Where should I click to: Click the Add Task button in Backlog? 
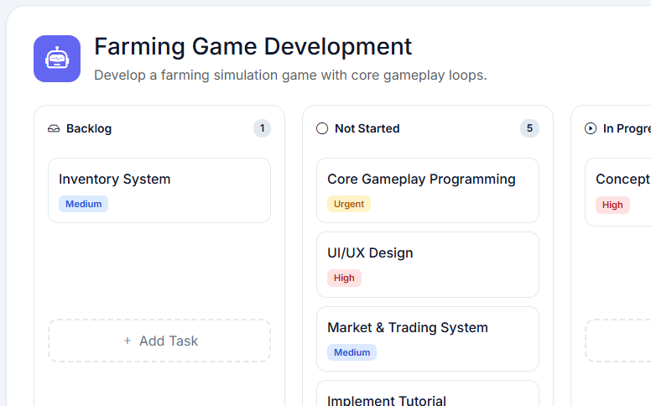159,341
